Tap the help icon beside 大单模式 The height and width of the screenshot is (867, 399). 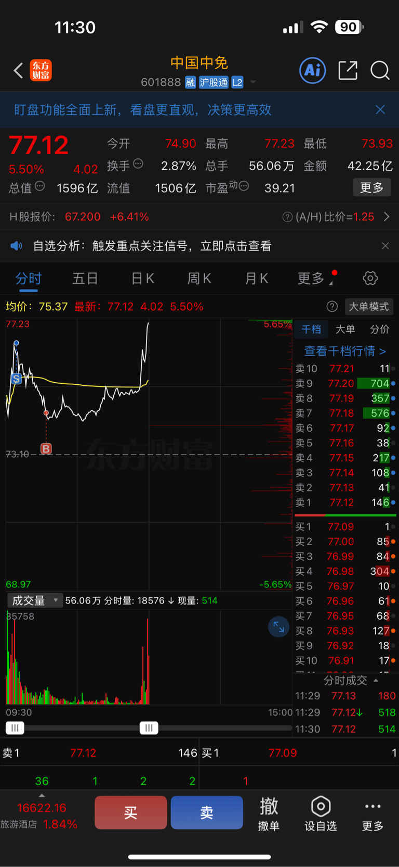click(x=332, y=307)
